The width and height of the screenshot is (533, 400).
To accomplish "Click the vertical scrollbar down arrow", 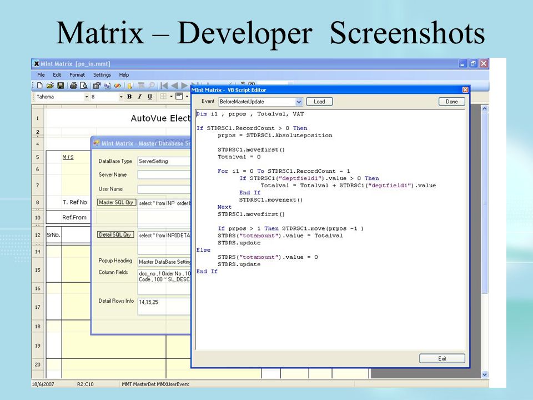I will (485, 374).
